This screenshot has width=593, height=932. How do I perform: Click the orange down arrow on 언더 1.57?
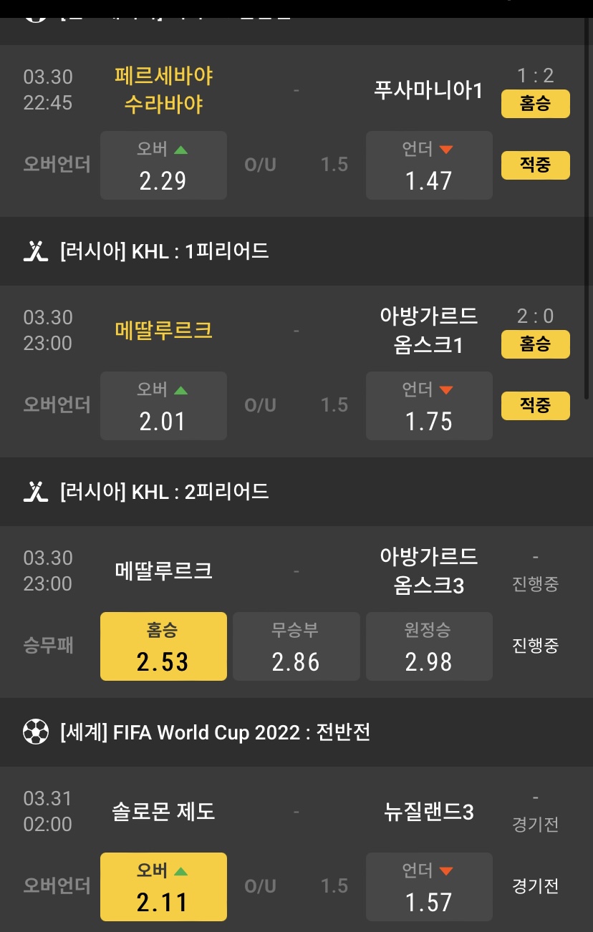click(x=446, y=871)
